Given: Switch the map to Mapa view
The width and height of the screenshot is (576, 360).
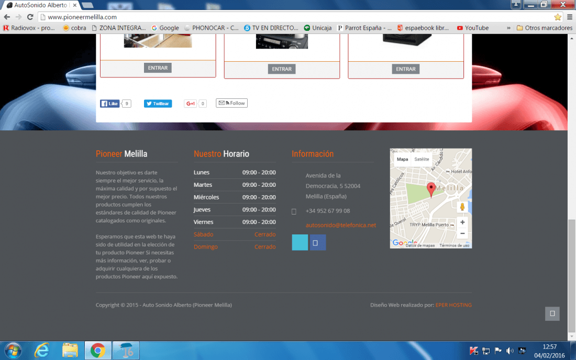Looking at the screenshot, I should click(x=402, y=159).
